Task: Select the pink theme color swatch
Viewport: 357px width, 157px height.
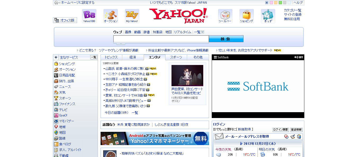Action: (x=271, y=3)
